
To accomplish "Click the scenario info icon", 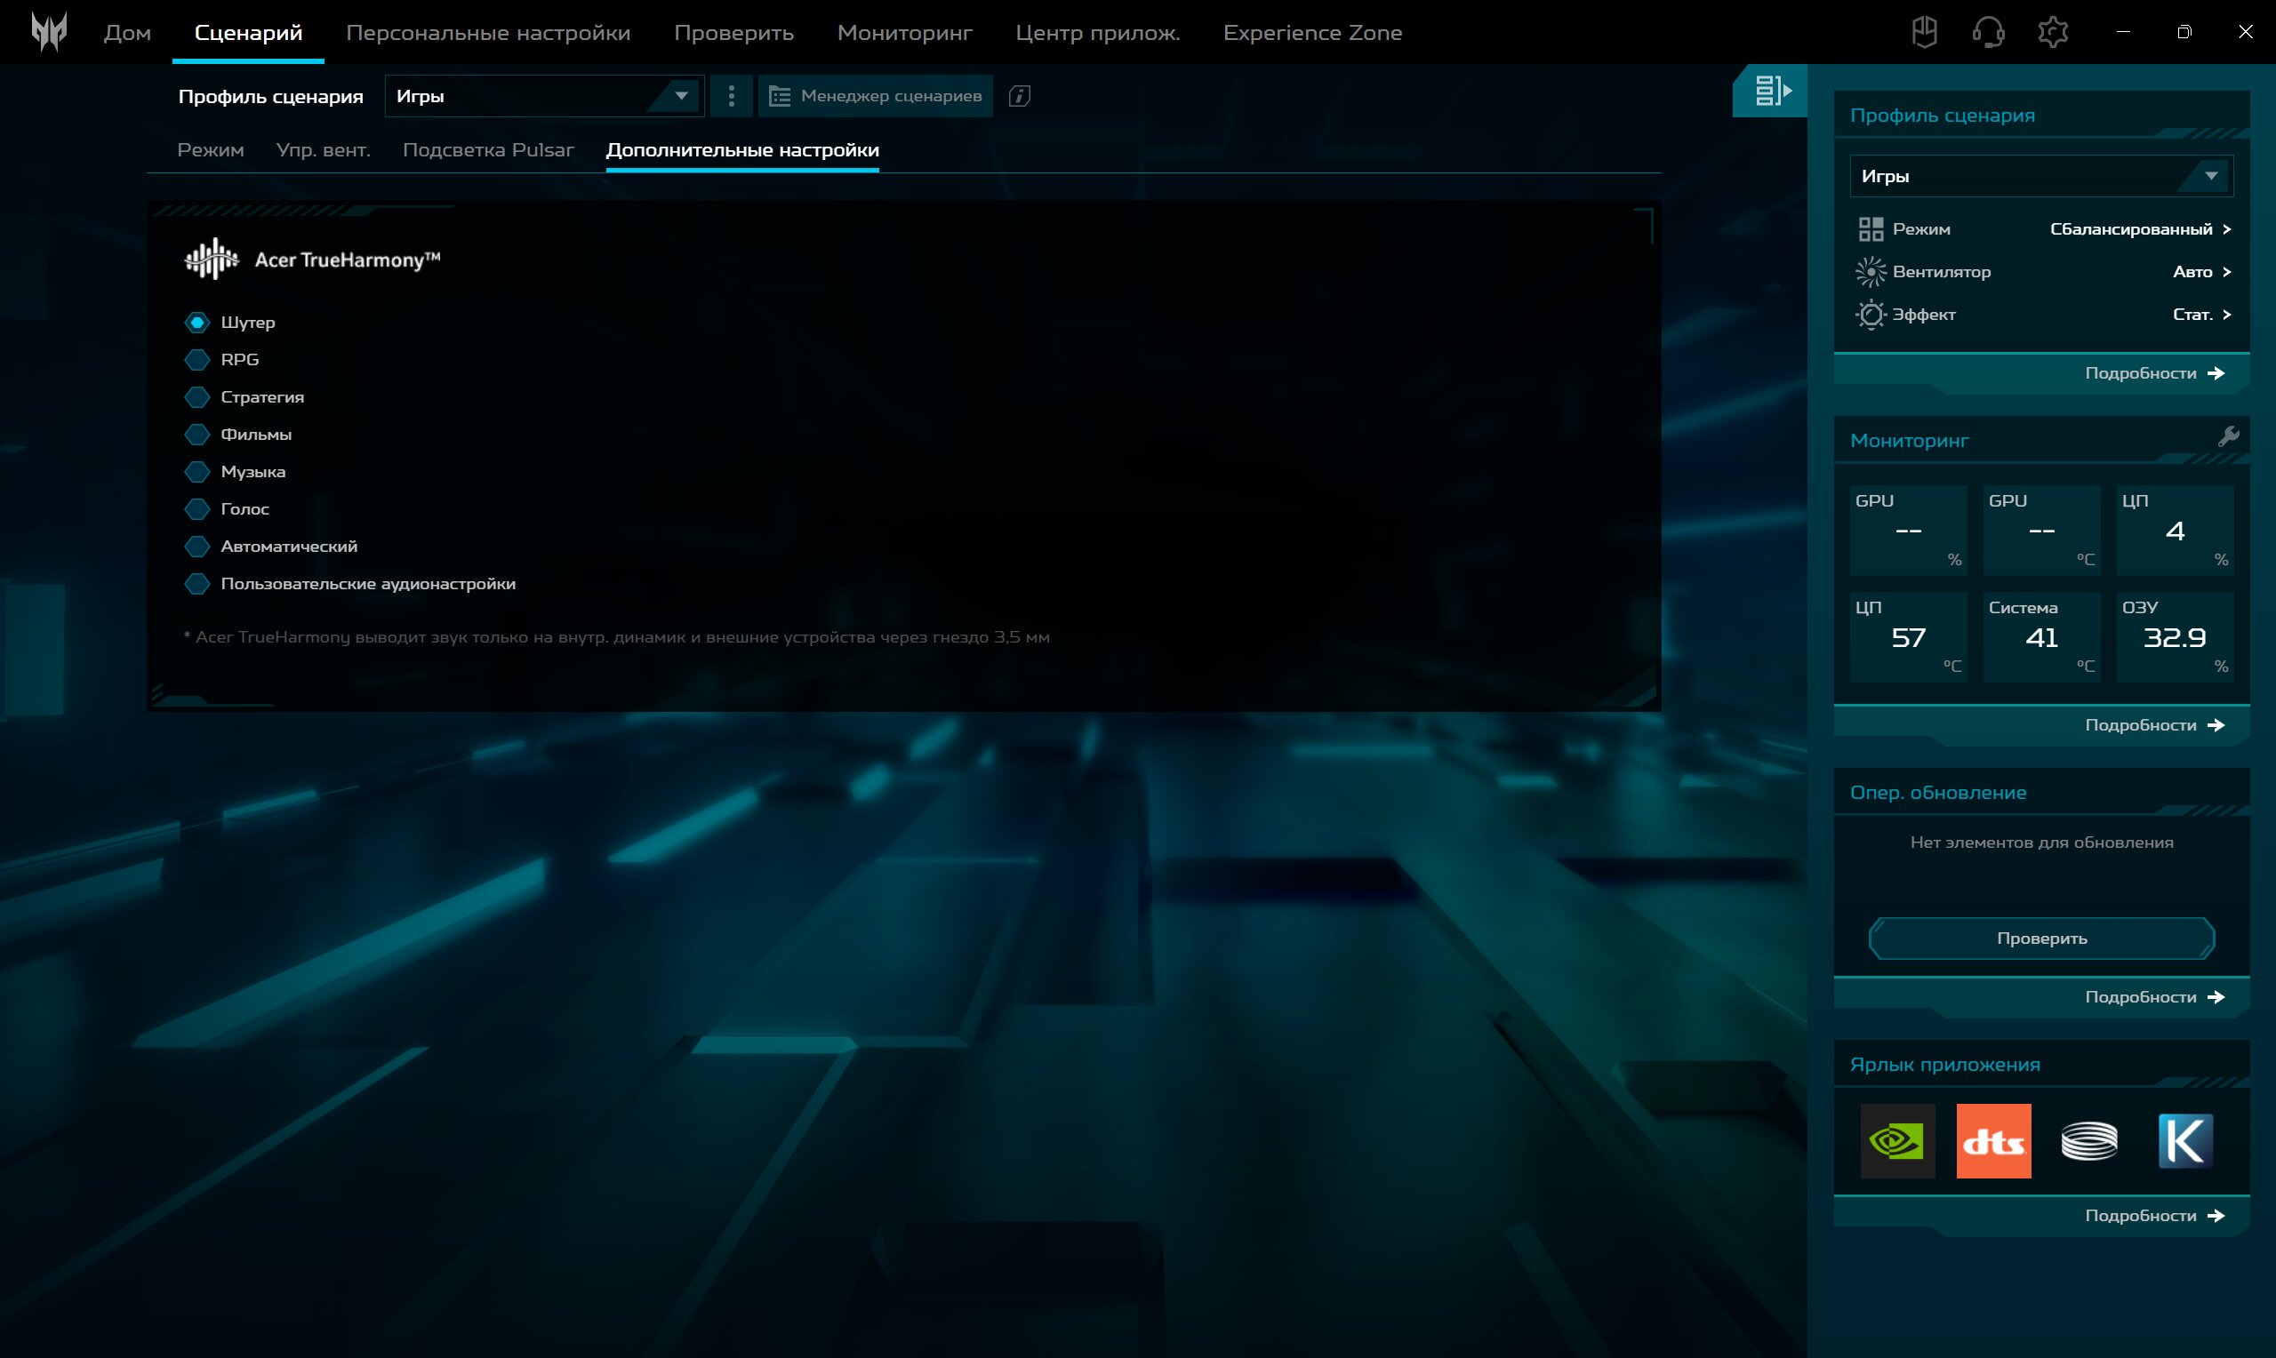I will [x=1020, y=96].
